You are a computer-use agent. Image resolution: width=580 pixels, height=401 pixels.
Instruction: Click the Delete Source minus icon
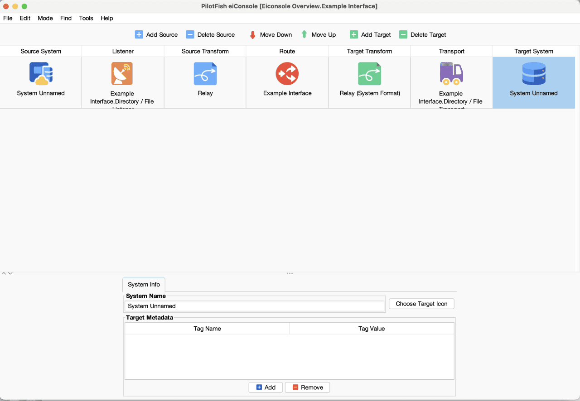click(x=190, y=34)
